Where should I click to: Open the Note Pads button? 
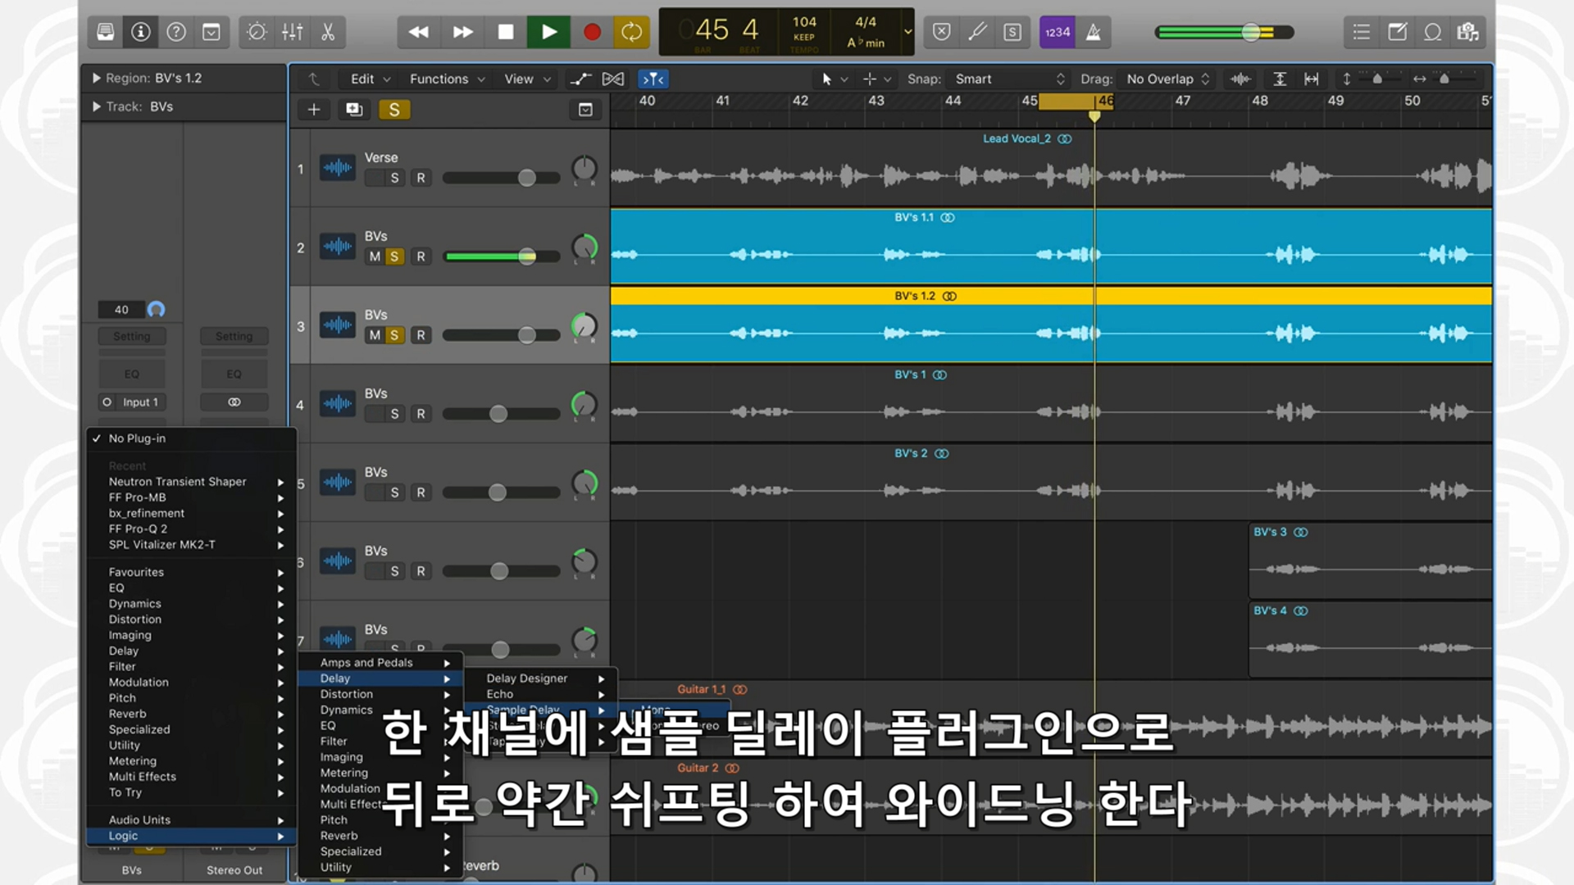(x=1397, y=32)
